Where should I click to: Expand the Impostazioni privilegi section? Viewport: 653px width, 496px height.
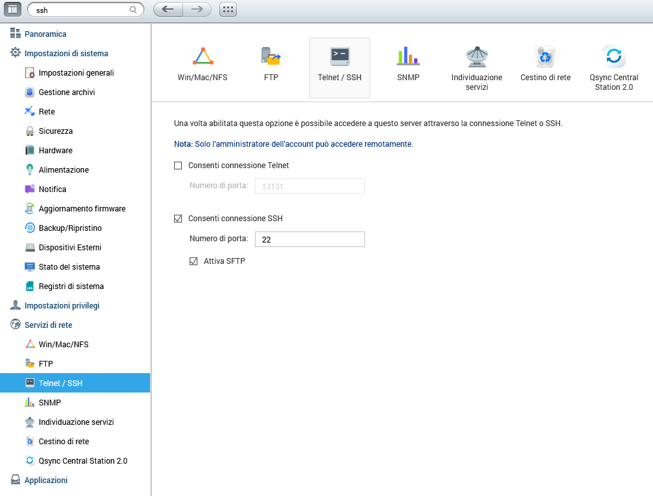pos(61,306)
